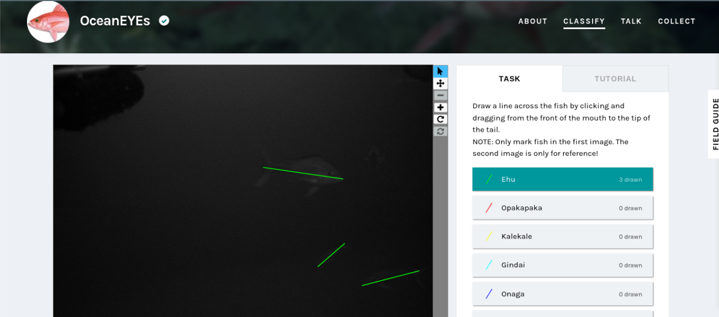The image size is (719, 317).
Task: Click the verified checkmark badge
Action: pos(164,21)
